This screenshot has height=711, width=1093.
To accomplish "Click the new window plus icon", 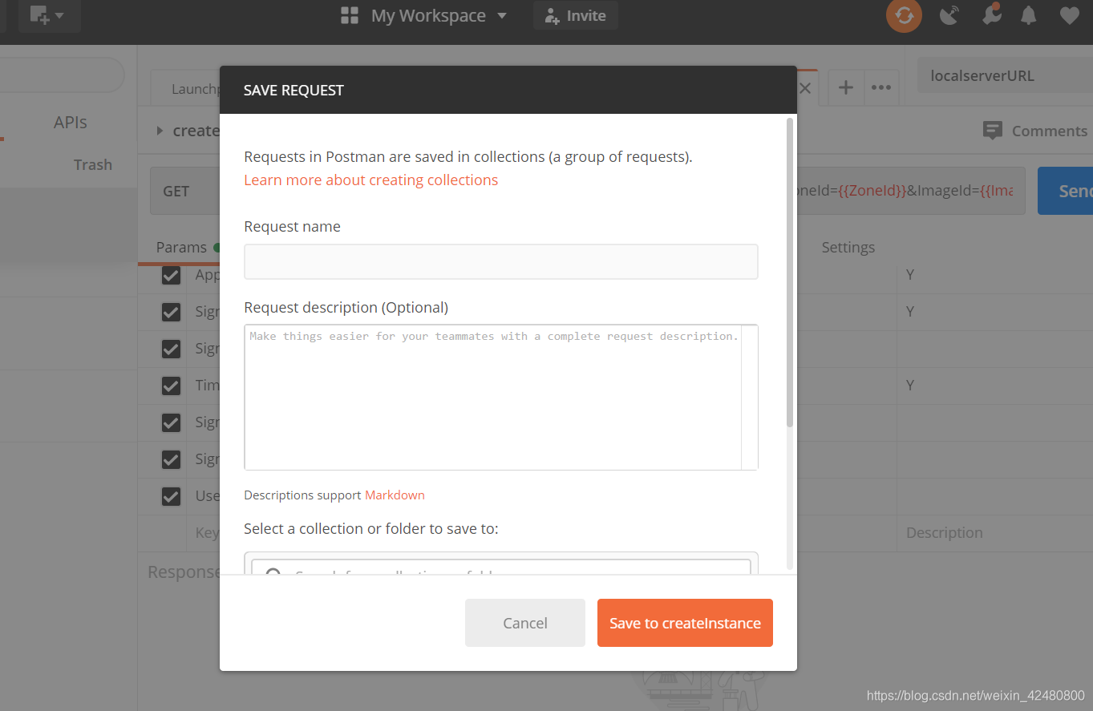I will (49, 15).
